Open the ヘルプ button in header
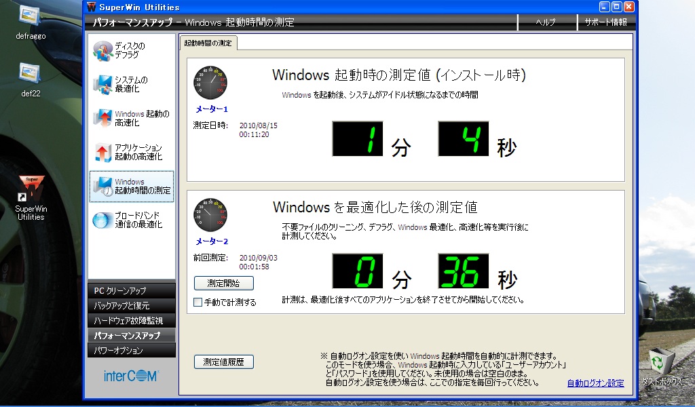 (547, 22)
